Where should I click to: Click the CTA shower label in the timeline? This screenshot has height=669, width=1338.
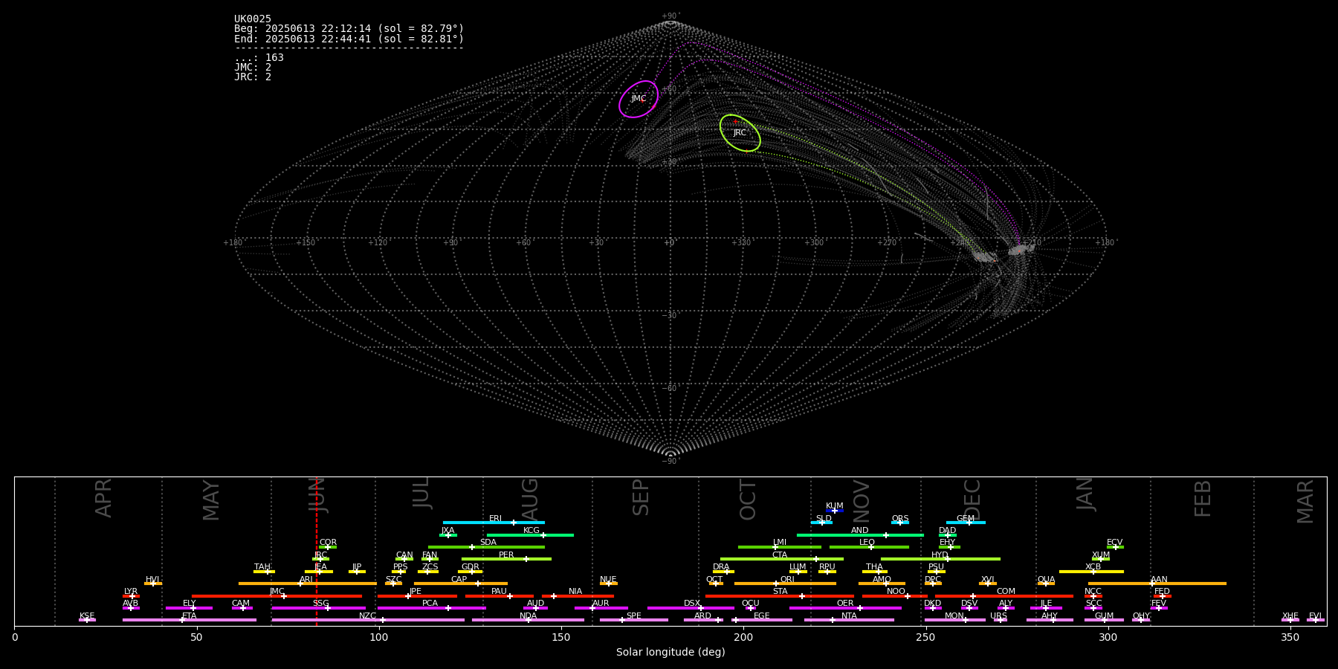780,555
